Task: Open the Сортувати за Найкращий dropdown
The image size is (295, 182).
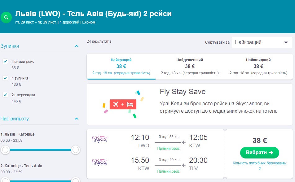Action: tap(262, 42)
